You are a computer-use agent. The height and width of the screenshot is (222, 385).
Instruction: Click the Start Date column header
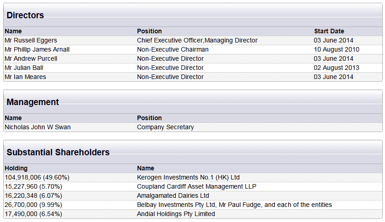click(x=329, y=31)
